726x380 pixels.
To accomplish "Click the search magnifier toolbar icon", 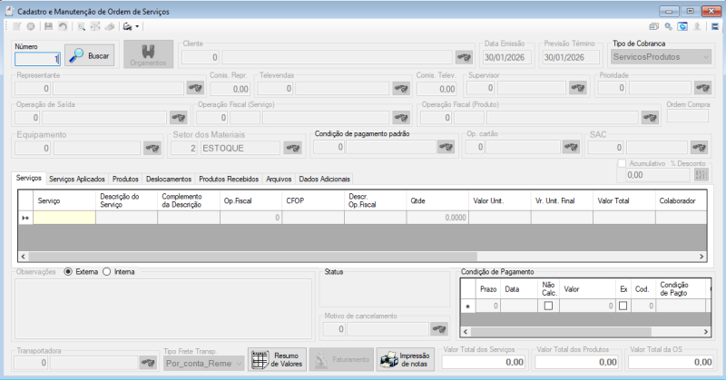I will pyautogui.click(x=81, y=26).
